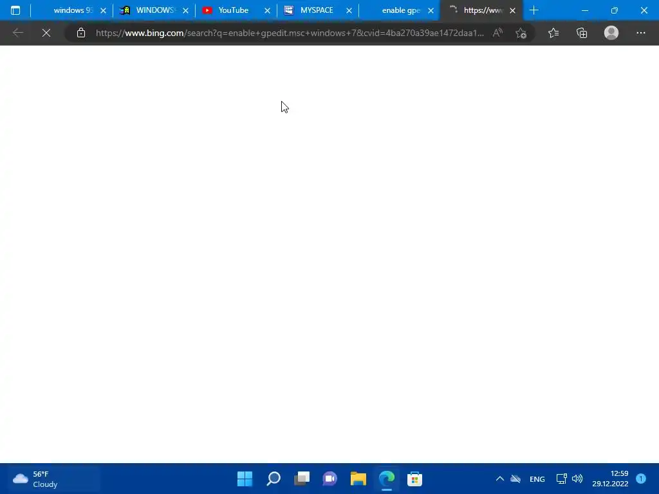Switch to the windows 95 tab
This screenshot has width=659, height=494.
(x=72, y=10)
